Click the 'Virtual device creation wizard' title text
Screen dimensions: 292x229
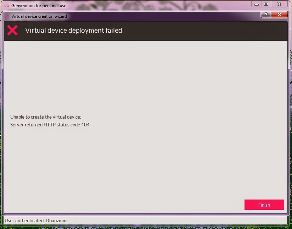(x=39, y=16)
